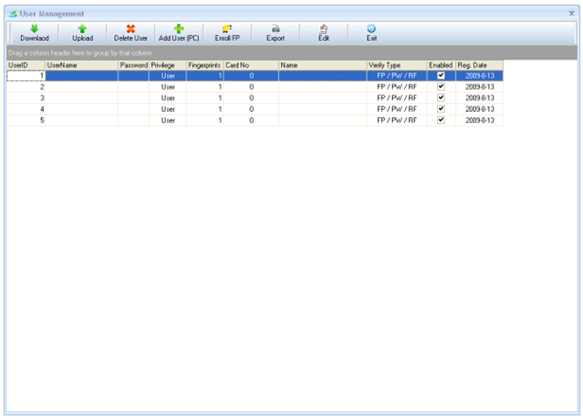Viewport: 583px width, 420px height.
Task: Sort by UserID column header
Action: click(x=26, y=65)
